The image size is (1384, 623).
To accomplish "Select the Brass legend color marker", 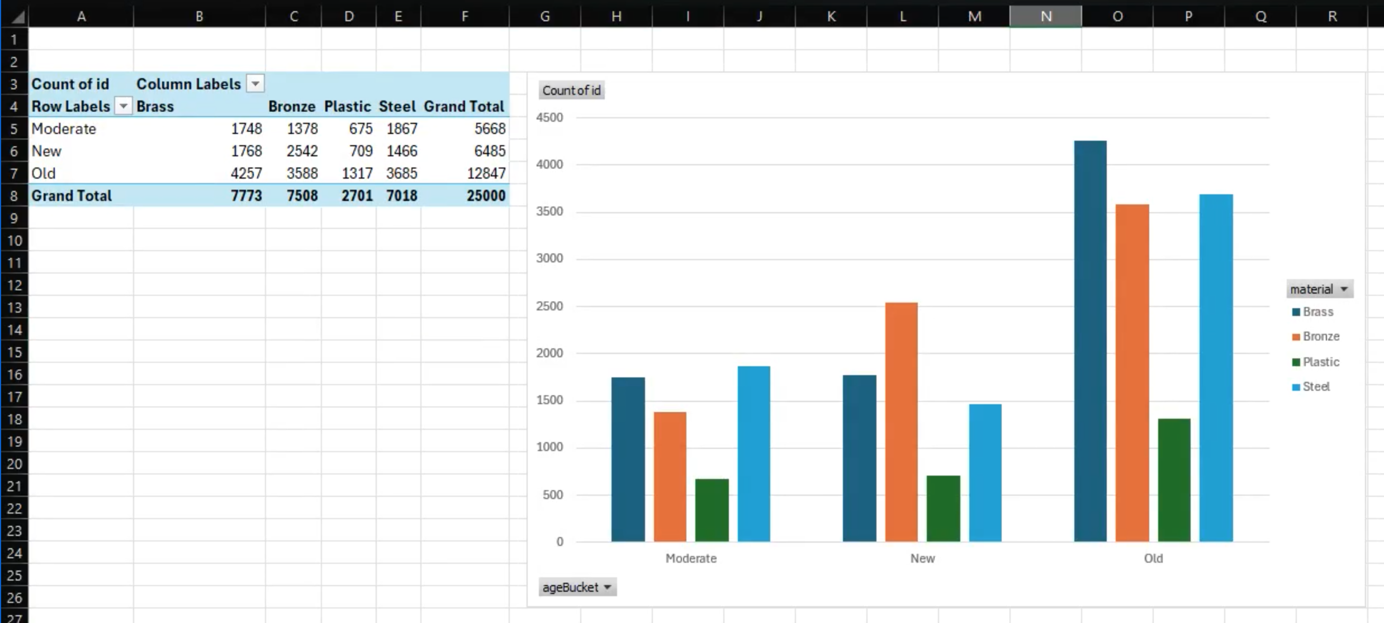I will click(x=1296, y=311).
